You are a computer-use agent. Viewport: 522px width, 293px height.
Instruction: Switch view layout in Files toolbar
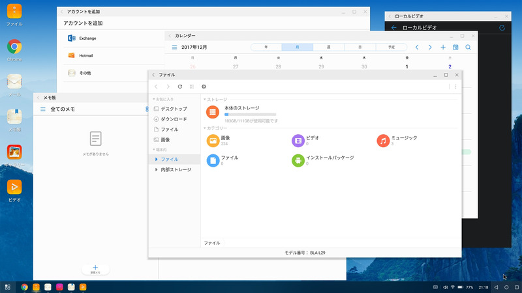(x=192, y=87)
